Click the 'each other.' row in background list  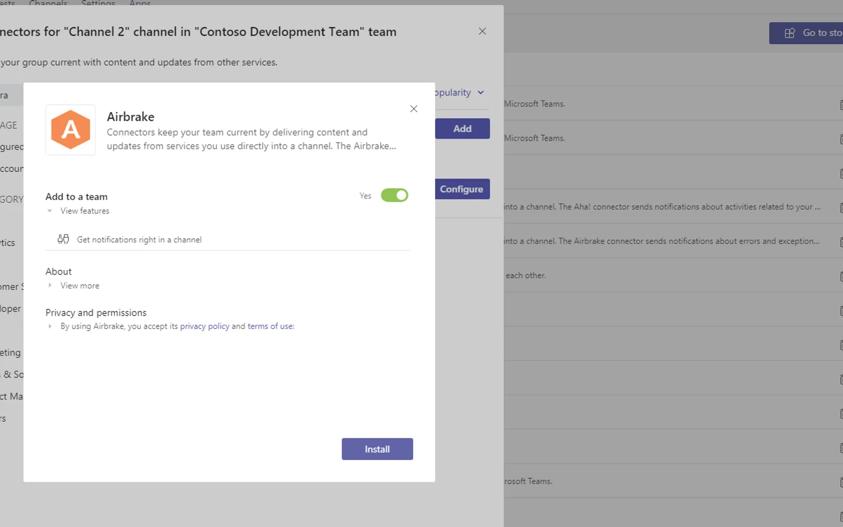point(673,275)
